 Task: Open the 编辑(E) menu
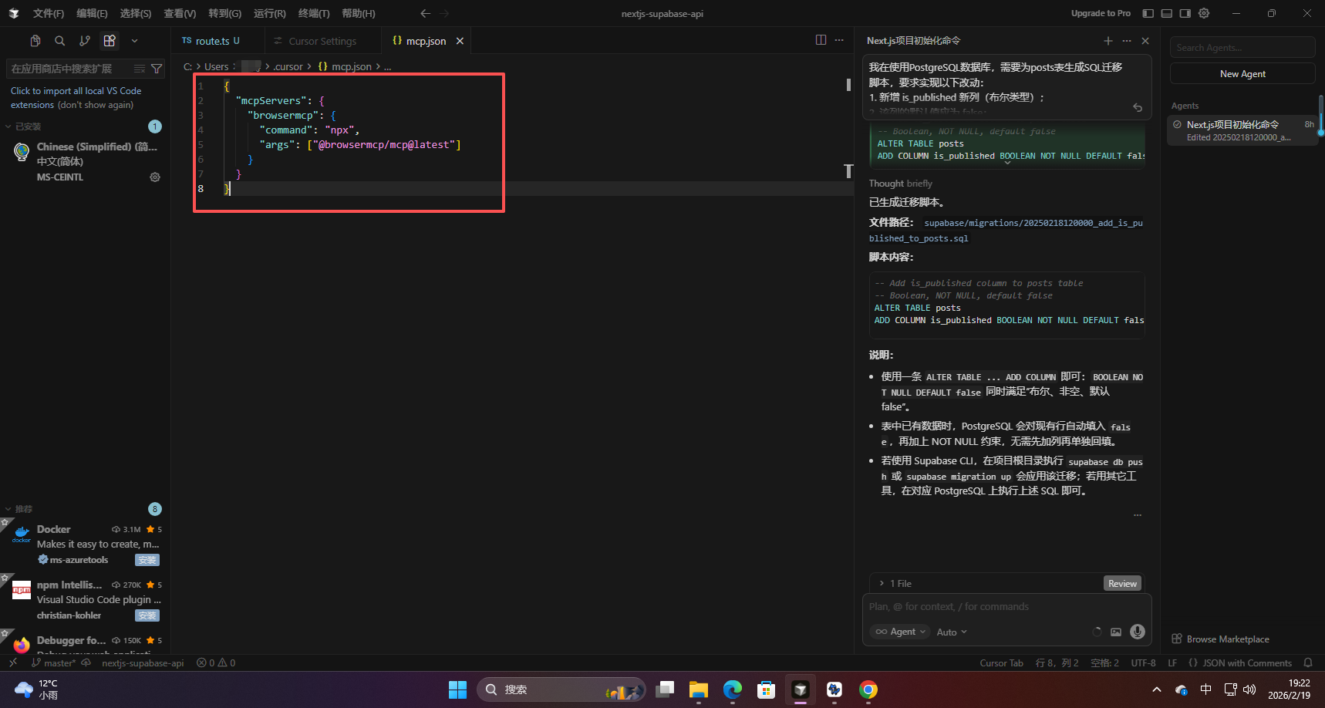tap(92, 13)
